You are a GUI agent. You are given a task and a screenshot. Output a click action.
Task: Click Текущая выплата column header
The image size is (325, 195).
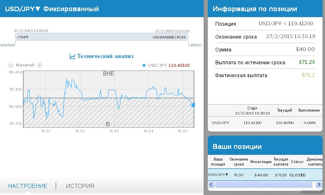(x=281, y=162)
